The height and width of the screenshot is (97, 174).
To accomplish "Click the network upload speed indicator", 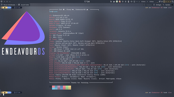I will (150, 2).
